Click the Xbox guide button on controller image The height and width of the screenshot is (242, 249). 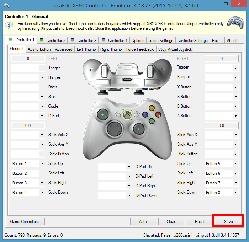(127, 115)
